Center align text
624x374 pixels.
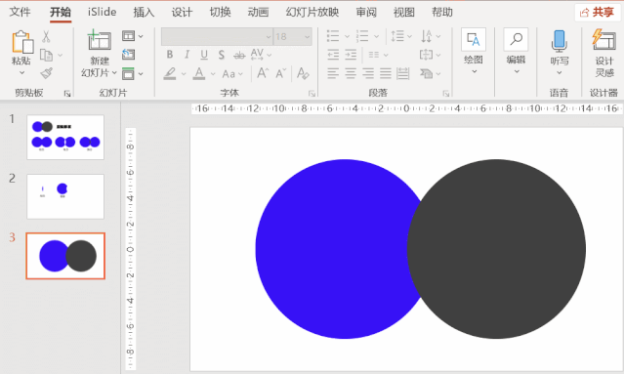351,73
